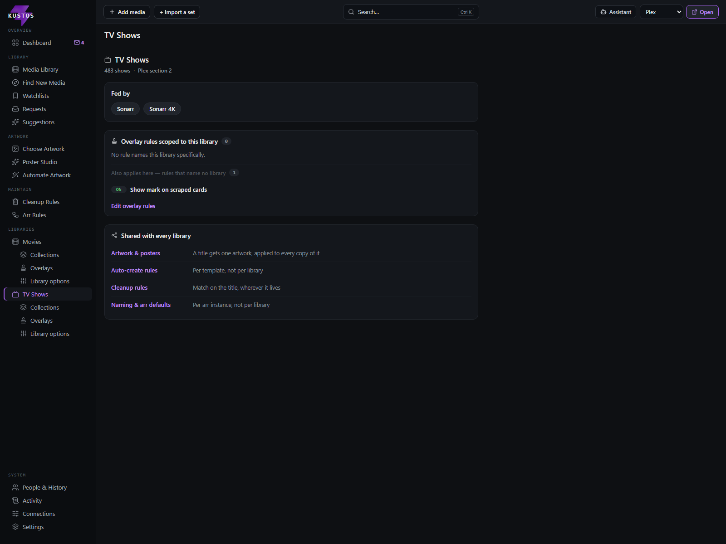The height and width of the screenshot is (544, 726).
Task: Click the Find New Media compass icon
Action: click(15, 83)
